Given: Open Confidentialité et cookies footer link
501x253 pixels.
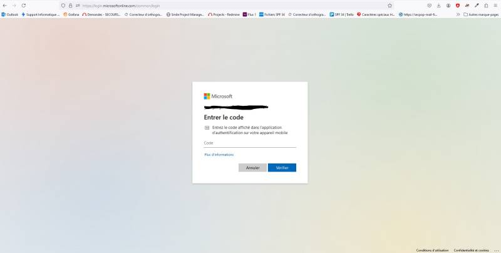Looking at the screenshot, I should (472, 250).
